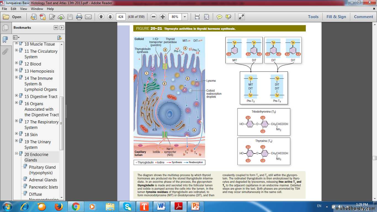The height and width of the screenshot is (212, 377).
Task: Click the page number input field
Action: [121, 17]
